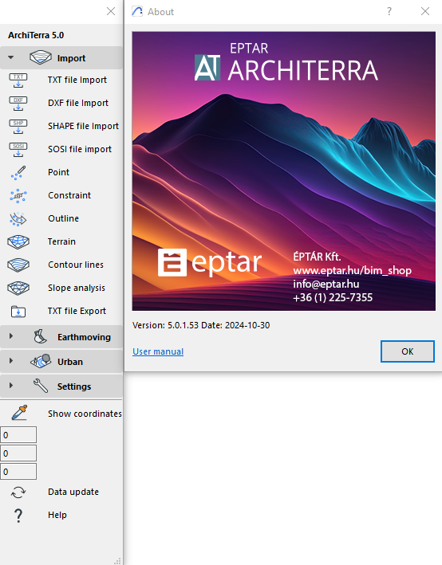Expand the Earthmoving section

coord(11,336)
